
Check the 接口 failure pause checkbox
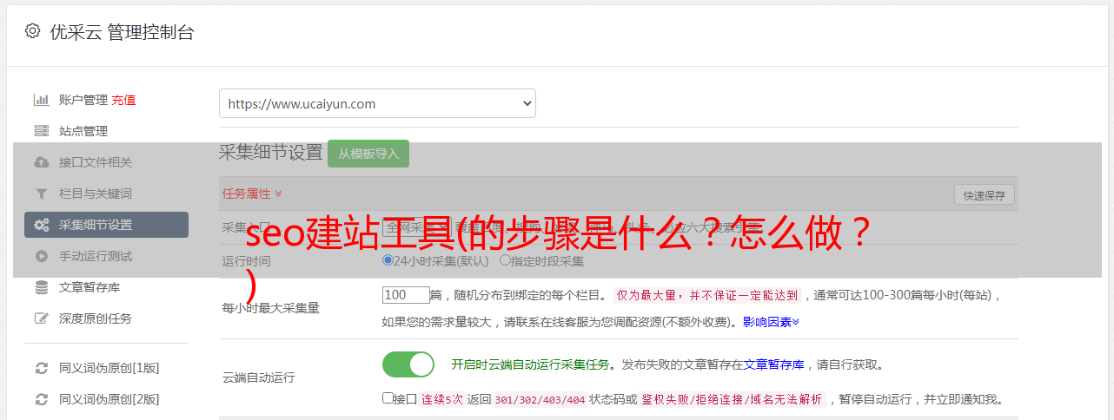(388, 398)
